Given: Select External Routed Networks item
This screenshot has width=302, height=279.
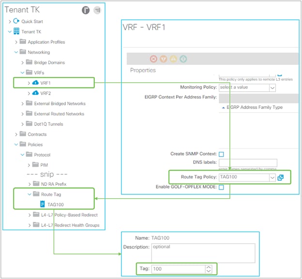Looking at the screenshot, I should [59, 114].
